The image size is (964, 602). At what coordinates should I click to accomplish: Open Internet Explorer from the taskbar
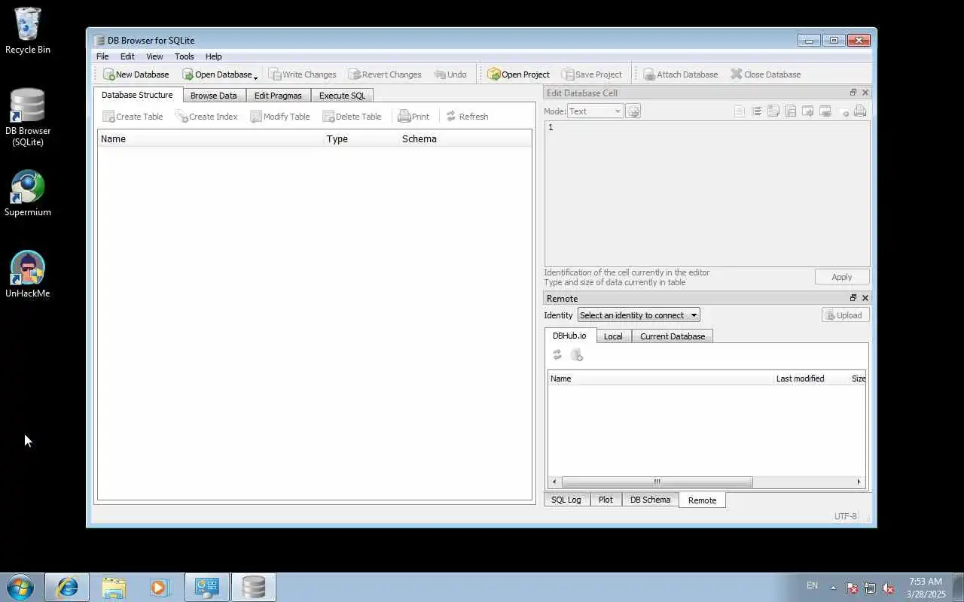(x=67, y=587)
